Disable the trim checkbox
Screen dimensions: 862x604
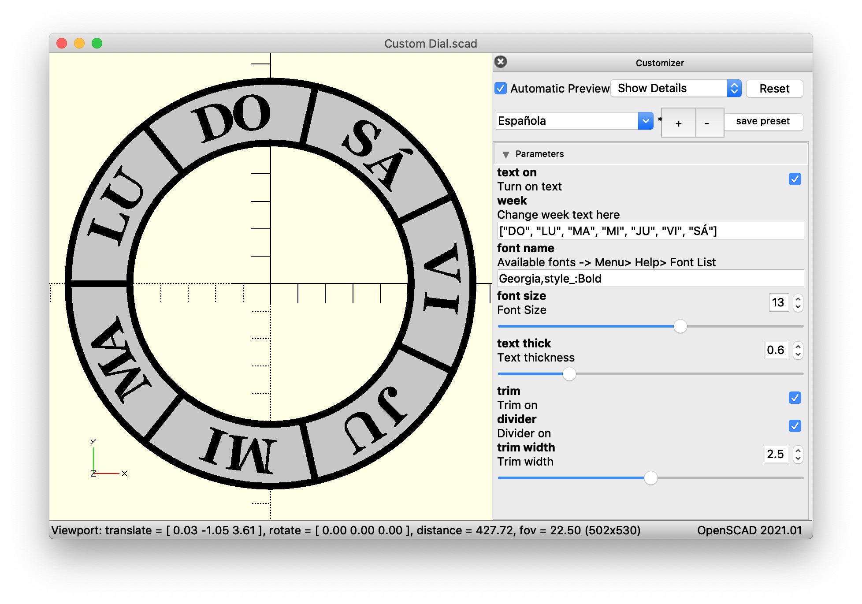pyautogui.click(x=795, y=398)
